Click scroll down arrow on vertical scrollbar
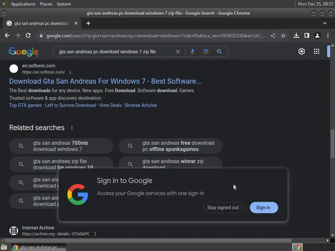Screen dimensions: 335x251 (332, 235)
